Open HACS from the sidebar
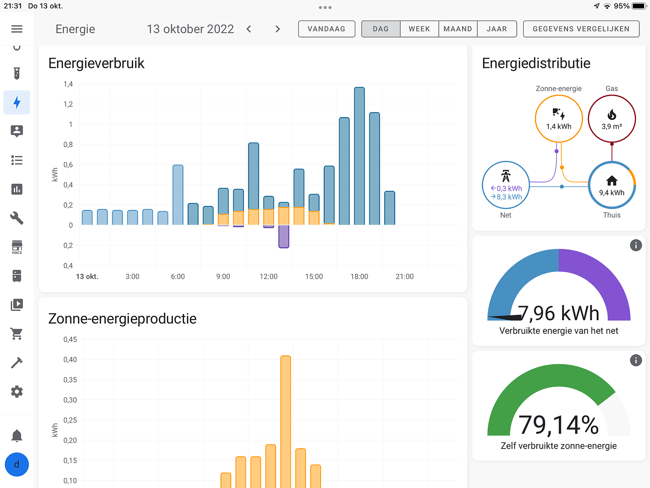The width and height of the screenshot is (650, 488). (17, 247)
